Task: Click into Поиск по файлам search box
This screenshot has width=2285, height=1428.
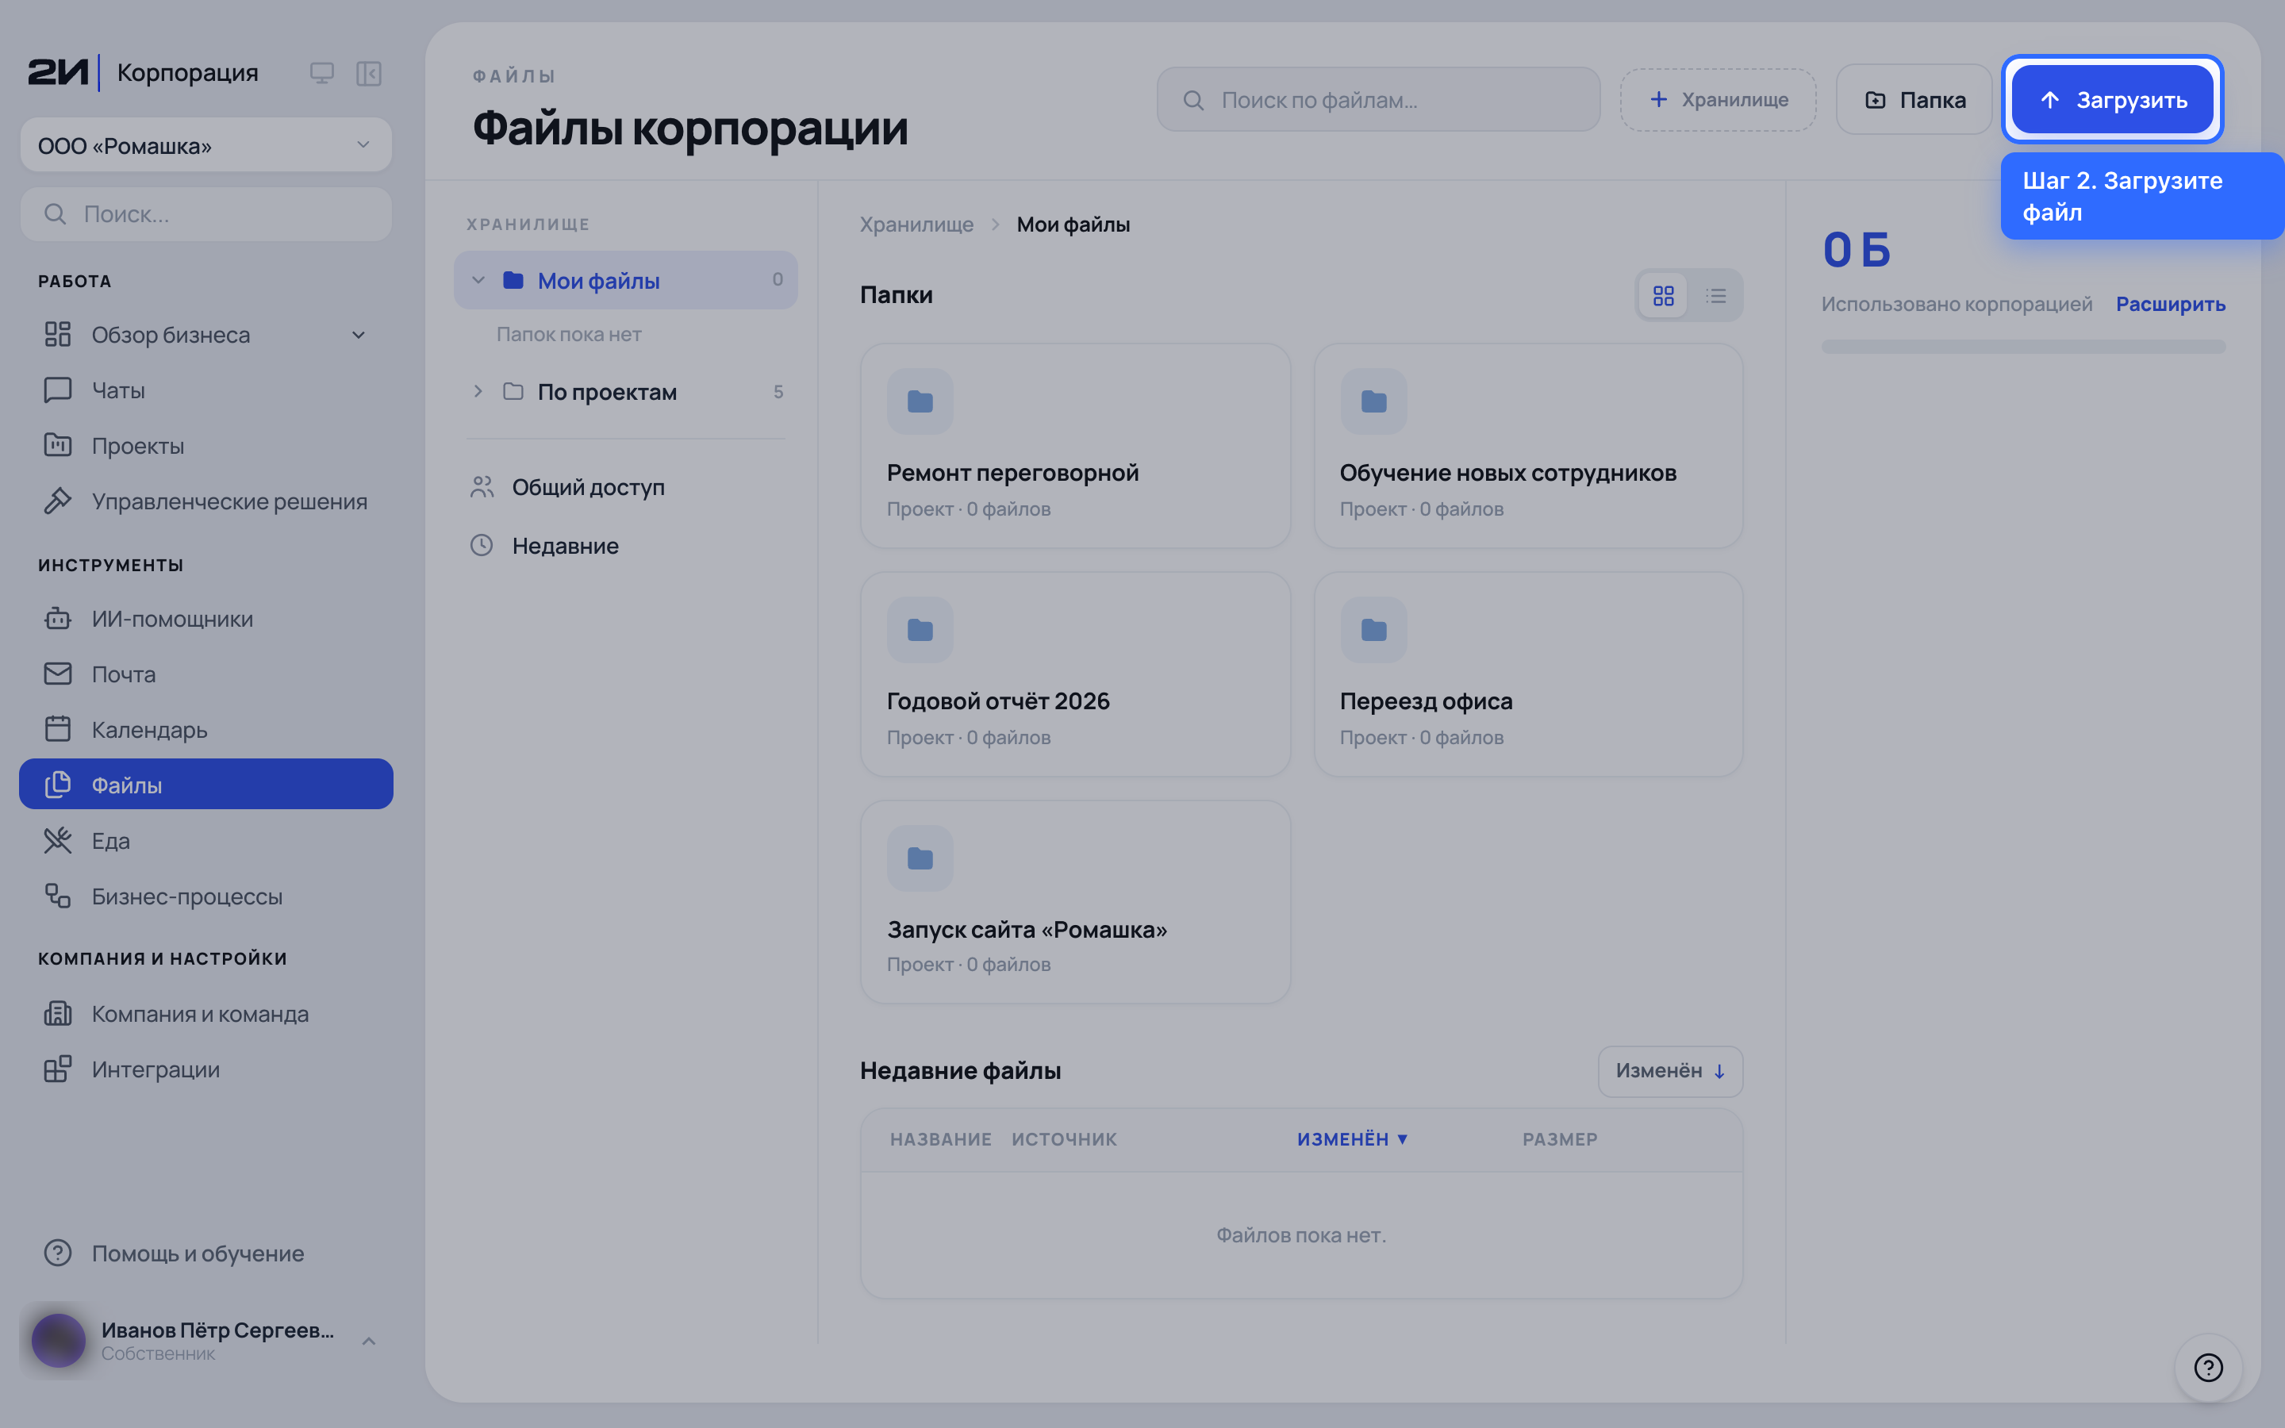Action: coord(1377,100)
